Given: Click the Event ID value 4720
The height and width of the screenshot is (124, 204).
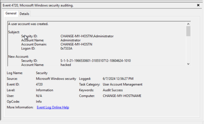Looking at the screenshot, I should click(39, 84).
